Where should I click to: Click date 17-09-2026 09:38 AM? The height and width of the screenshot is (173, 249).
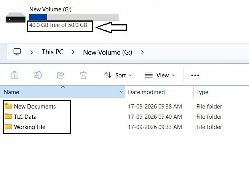point(155,107)
